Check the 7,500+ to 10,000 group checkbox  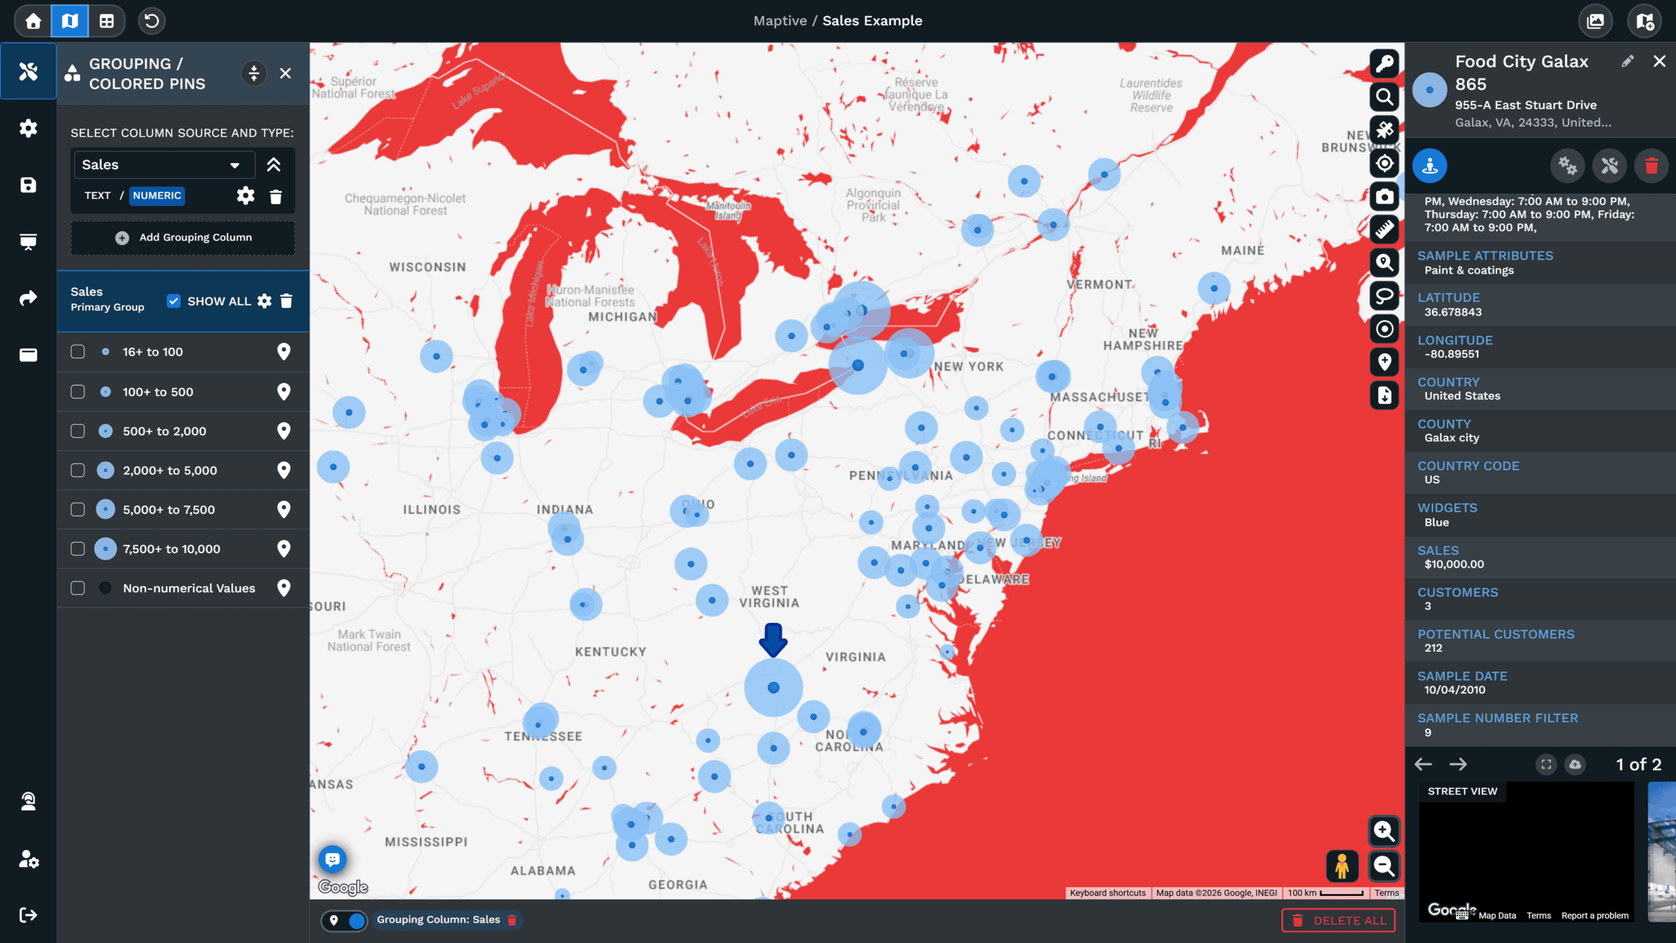(x=78, y=549)
